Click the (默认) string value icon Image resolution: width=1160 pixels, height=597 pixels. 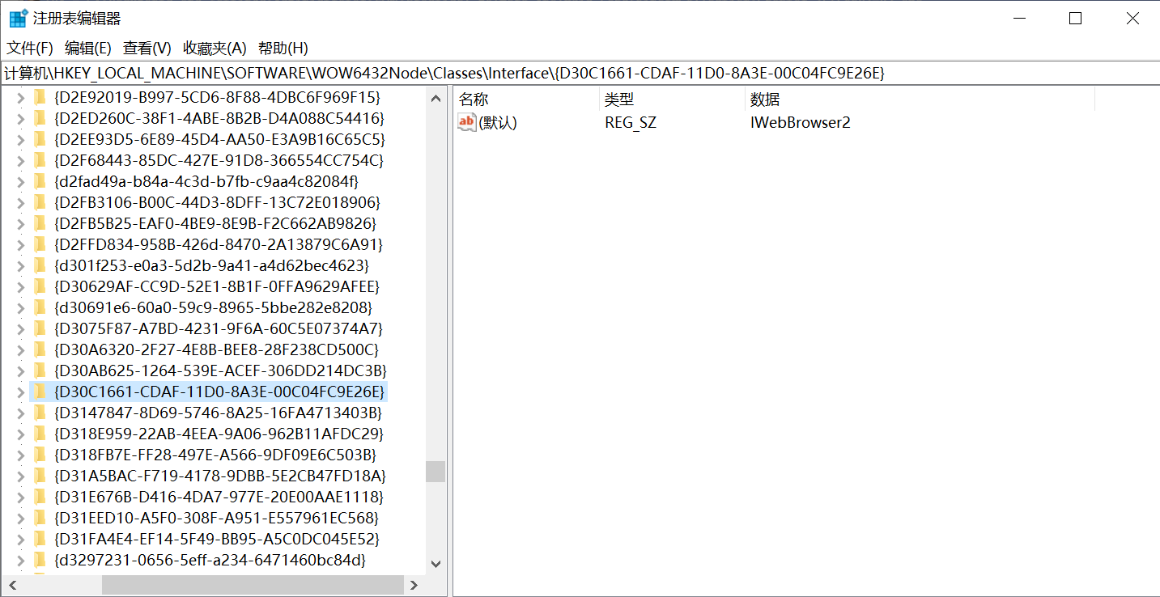(x=467, y=122)
